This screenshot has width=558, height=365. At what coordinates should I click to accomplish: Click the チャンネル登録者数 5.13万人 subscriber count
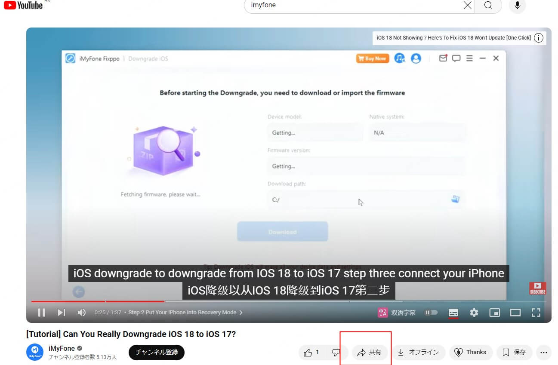[83, 357]
